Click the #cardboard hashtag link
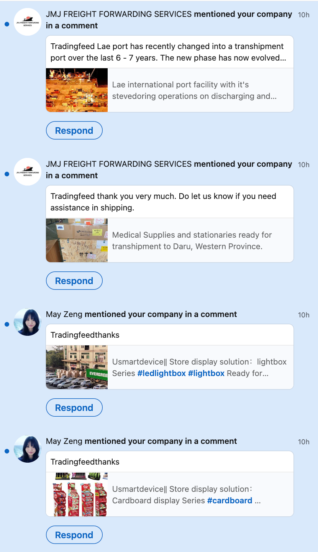This screenshot has height=552, width=318. point(229,501)
